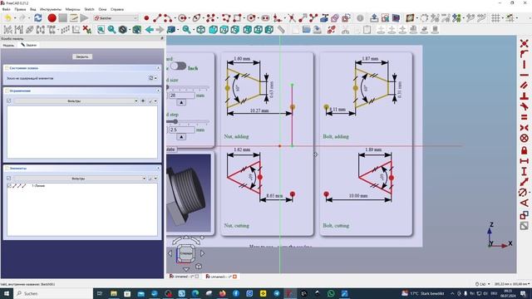Click the taskbar Suchen search box

tap(53, 293)
